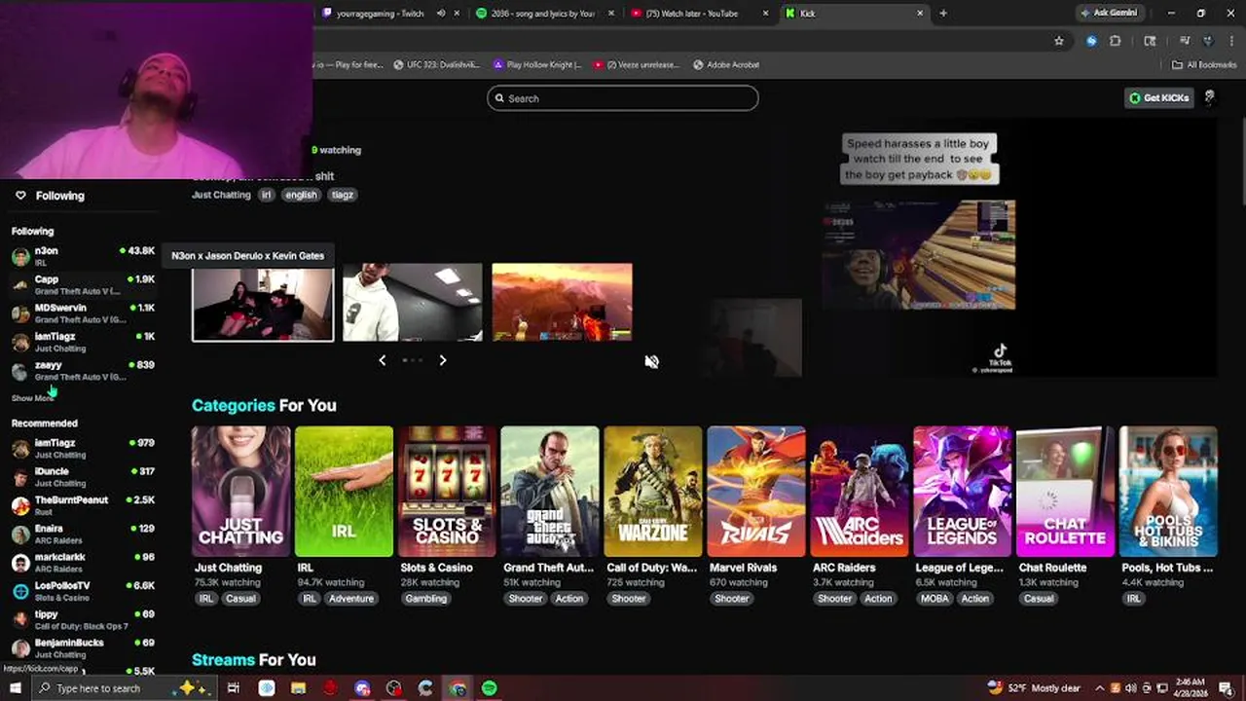Screen dimensions: 1246x701
Task: Click the english tag under stream title
Action: 301,195
